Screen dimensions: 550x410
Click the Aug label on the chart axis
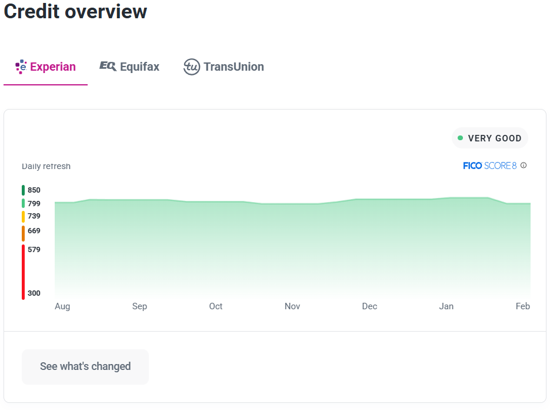coord(62,306)
